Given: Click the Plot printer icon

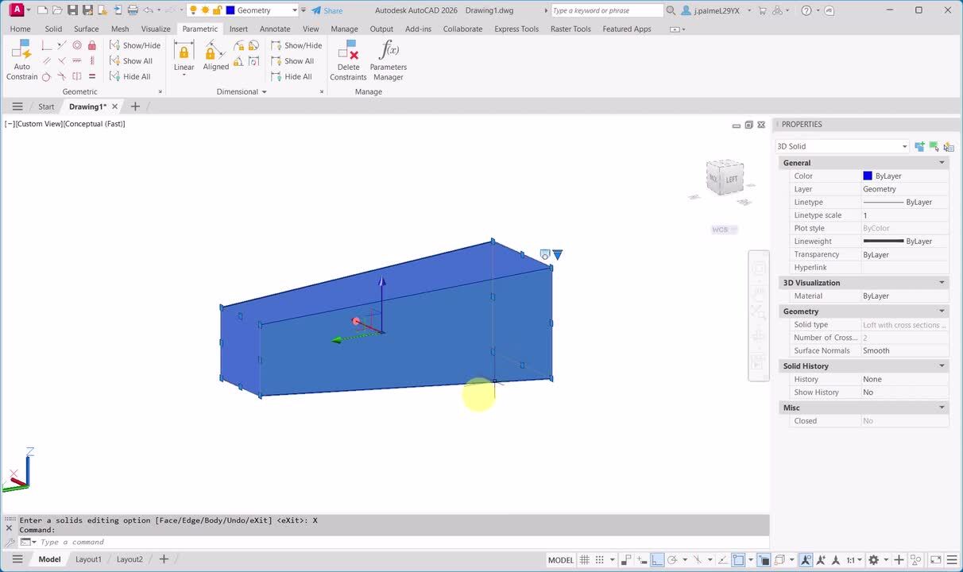Looking at the screenshot, I should (131, 10).
